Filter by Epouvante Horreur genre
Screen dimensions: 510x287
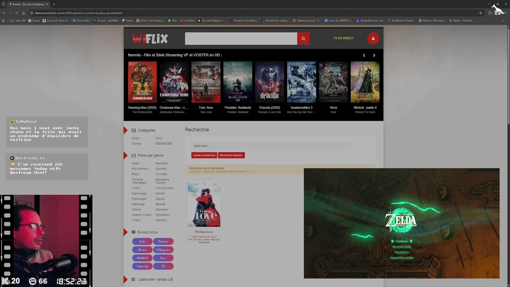click(162, 181)
